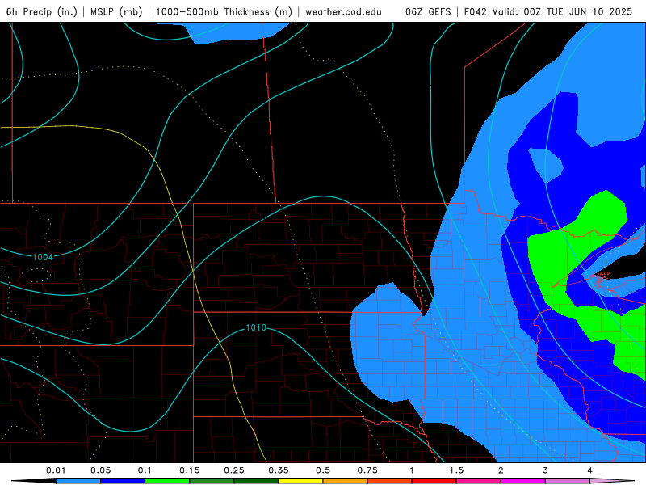Click the '1004' isobar contour label
Viewport: 646px width, 485px height.
click(x=43, y=257)
